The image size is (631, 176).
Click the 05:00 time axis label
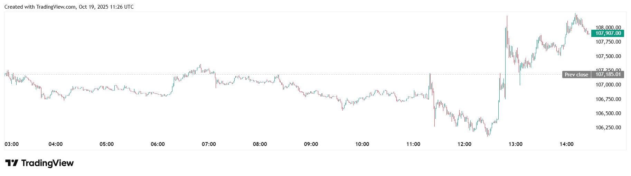(106, 144)
